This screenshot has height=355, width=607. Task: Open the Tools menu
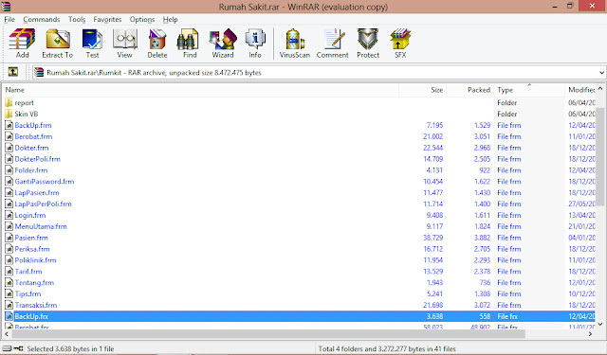tap(77, 19)
